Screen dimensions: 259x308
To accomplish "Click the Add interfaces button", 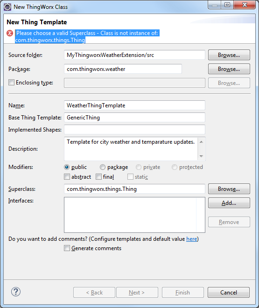I will [x=229, y=203].
